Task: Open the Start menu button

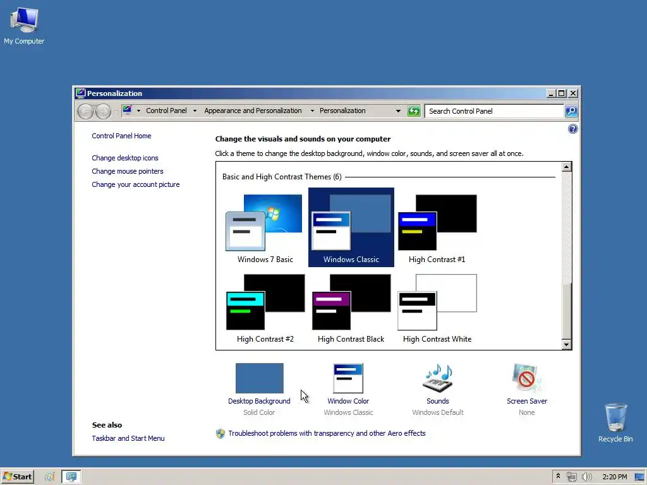Action: pyautogui.click(x=17, y=477)
